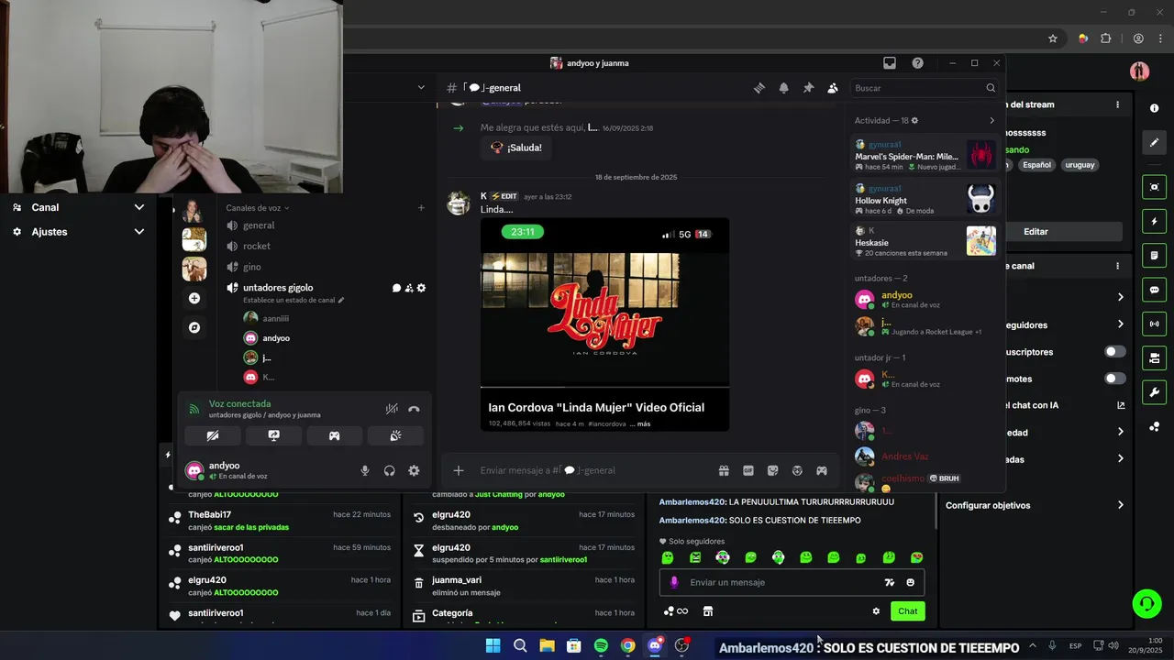Open the emoji picker in Discord message bar

(797, 470)
